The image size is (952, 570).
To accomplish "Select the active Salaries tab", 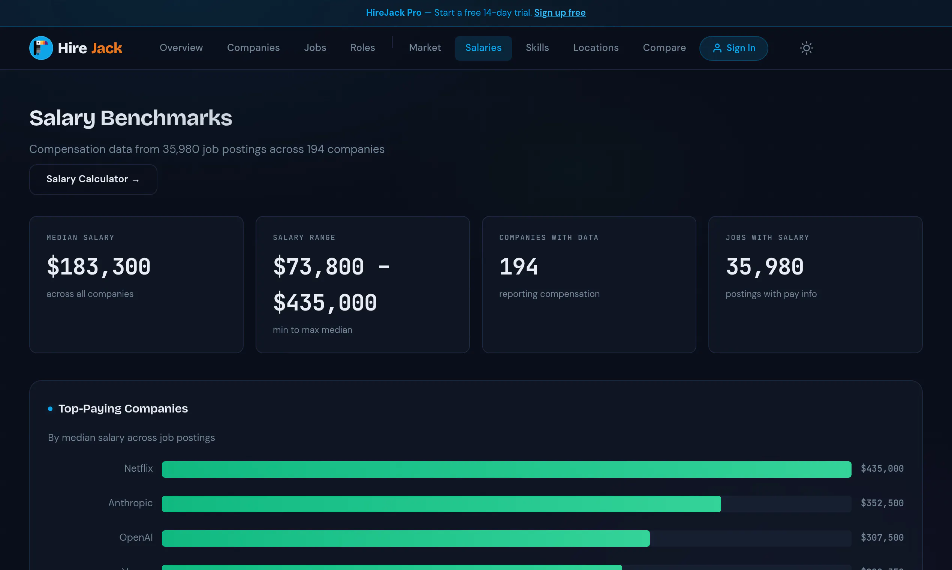I will tap(483, 48).
